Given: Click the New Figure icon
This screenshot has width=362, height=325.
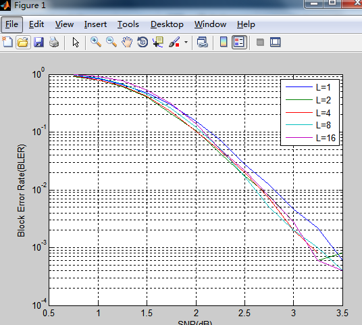Looking at the screenshot, I should point(7,43).
